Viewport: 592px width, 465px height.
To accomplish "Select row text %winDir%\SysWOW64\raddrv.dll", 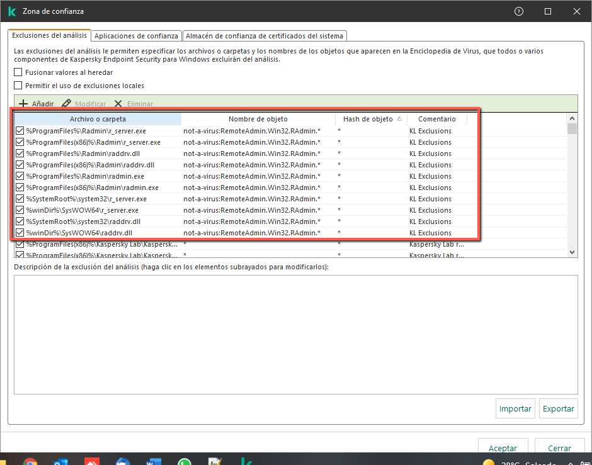I will point(79,233).
